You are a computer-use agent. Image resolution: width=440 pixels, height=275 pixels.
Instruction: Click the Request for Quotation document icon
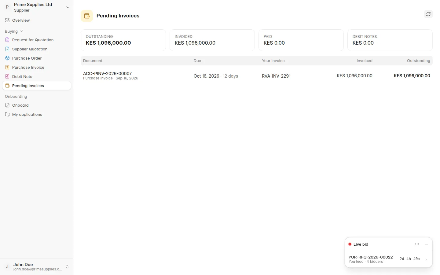pyautogui.click(x=7, y=40)
